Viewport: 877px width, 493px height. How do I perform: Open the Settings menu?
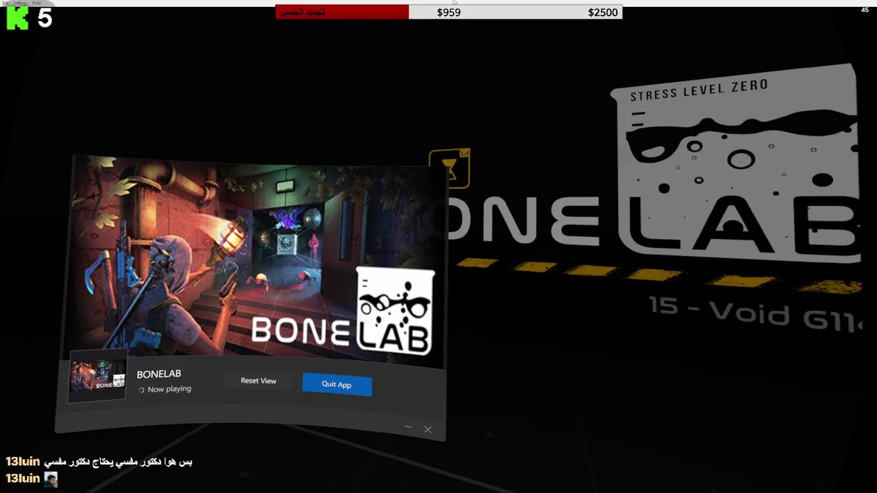(x=21, y=3)
